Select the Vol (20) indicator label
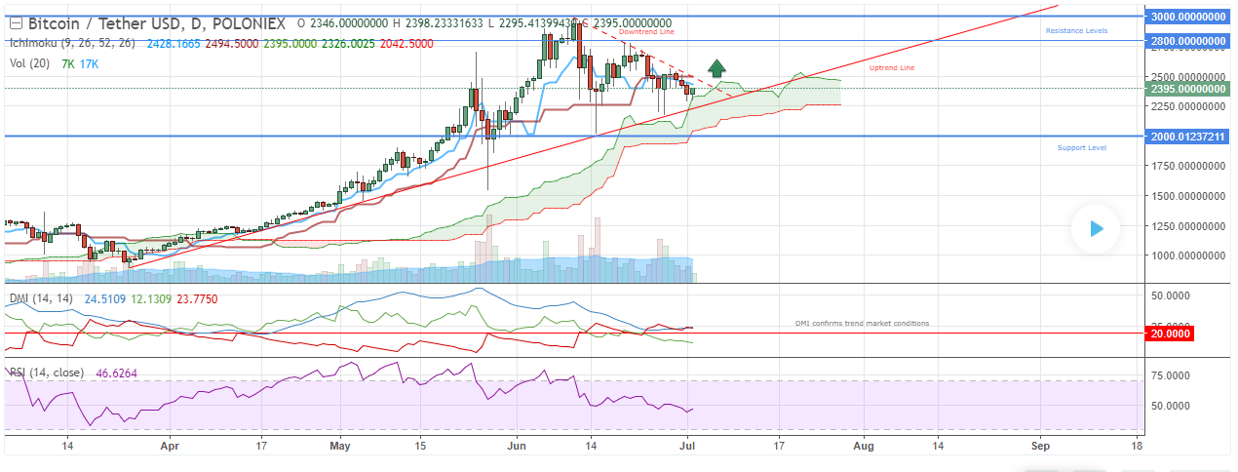1238x472 pixels. (x=30, y=63)
